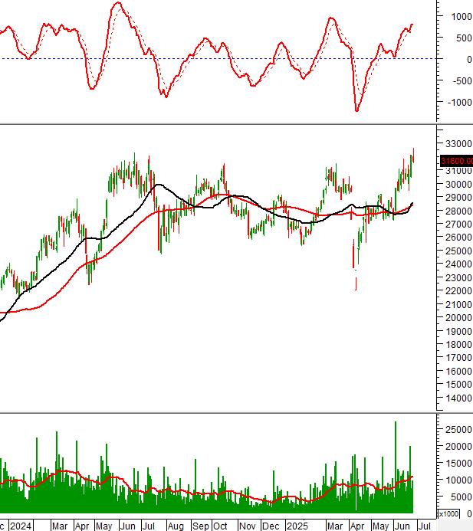Viewport: 473px width, 531px height.
Task: Click the Aug month label
Action: click(x=176, y=526)
